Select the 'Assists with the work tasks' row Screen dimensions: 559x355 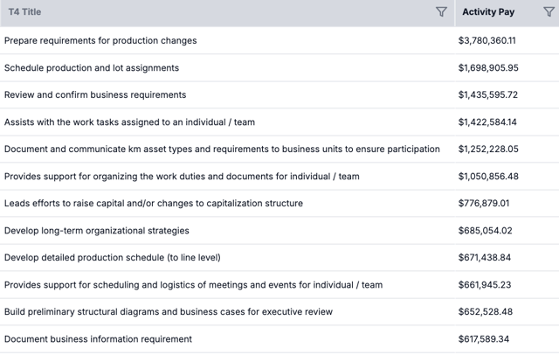click(129, 122)
